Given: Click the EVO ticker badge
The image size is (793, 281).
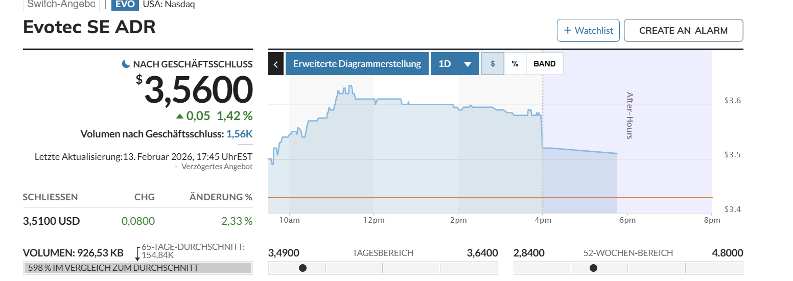Looking at the screenshot, I should point(125,5).
